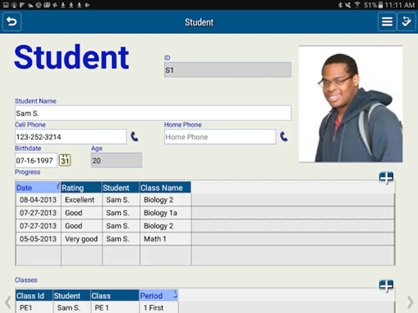Select the 08-04-2013 date cell
418x313 pixels.
(38, 200)
